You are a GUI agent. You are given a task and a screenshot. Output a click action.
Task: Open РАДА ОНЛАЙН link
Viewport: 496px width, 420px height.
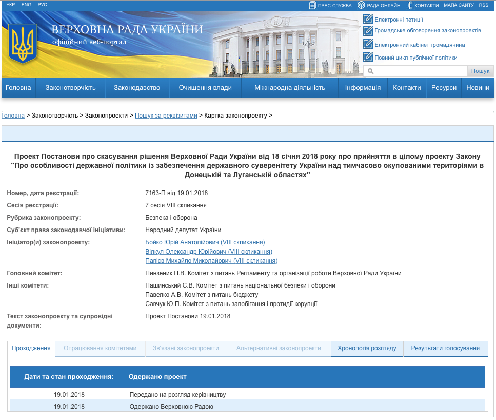[x=383, y=5]
